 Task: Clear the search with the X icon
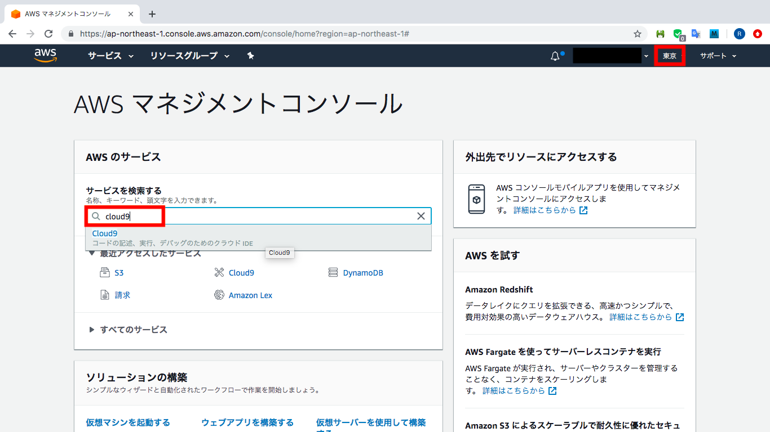421,216
